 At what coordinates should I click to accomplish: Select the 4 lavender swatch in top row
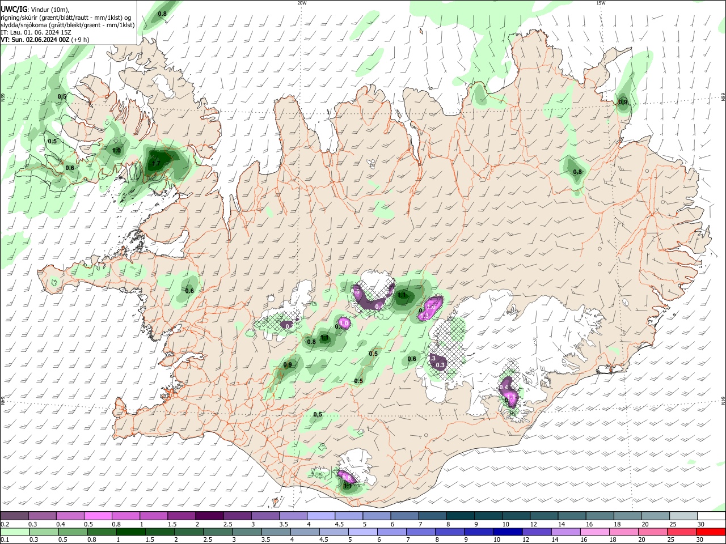coord(321,516)
